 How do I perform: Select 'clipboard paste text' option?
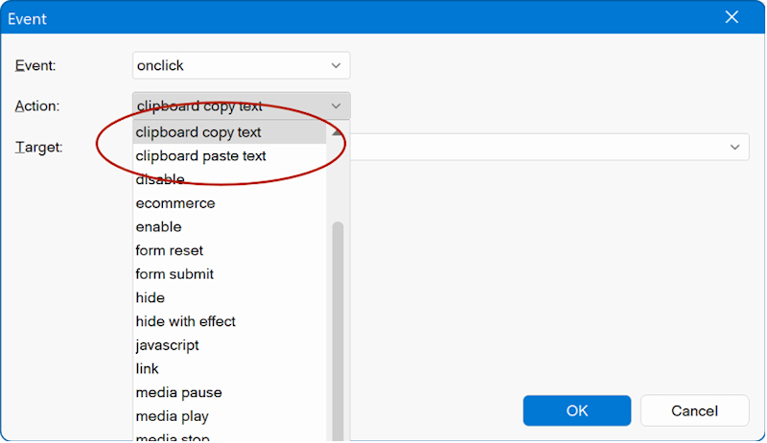point(201,156)
